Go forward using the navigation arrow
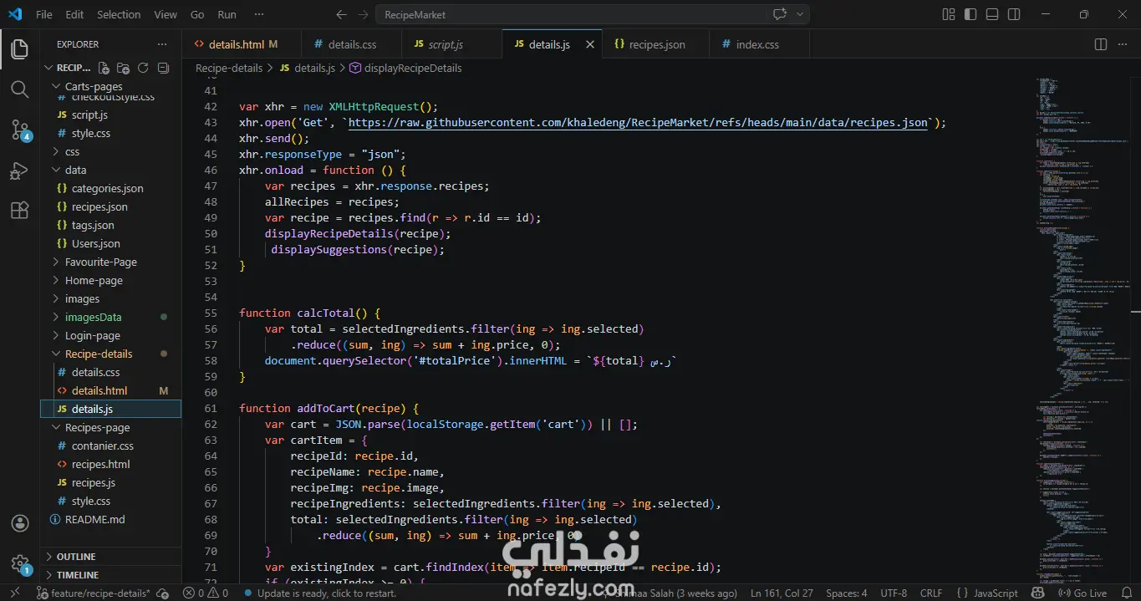 coord(364,14)
